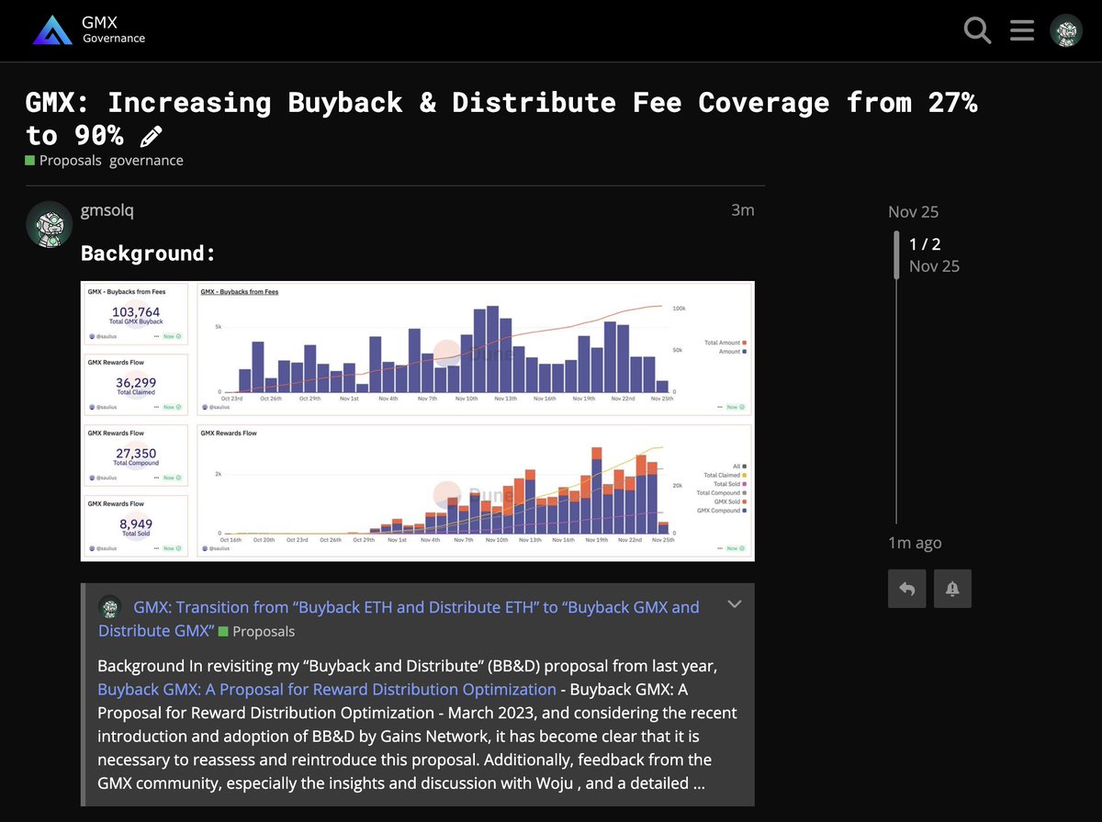This screenshot has width=1102, height=822.
Task: Click the Proposals label in quoted topic
Action: (257, 632)
